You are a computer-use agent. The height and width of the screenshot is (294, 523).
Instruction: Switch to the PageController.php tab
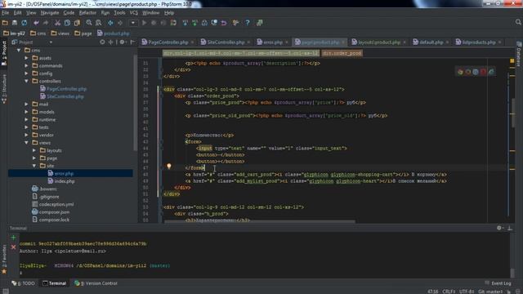click(168, 42)
